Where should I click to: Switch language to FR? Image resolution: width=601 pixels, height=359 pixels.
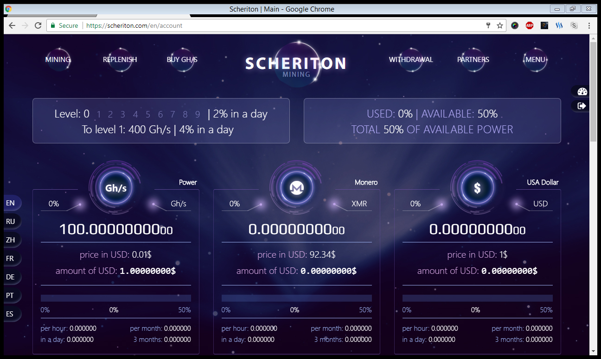coord(11,258)
